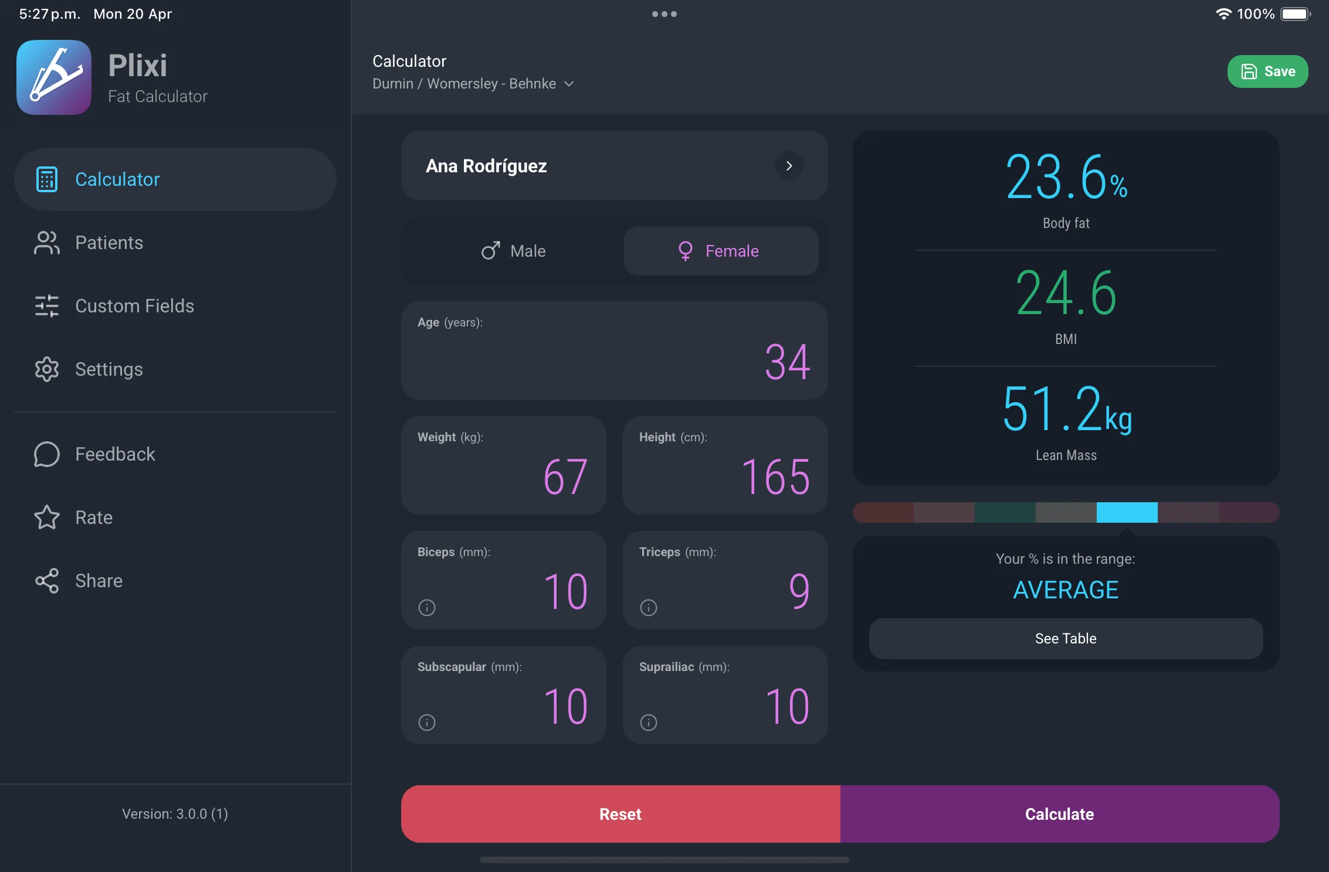This screenshot has height=872, width=1329.
Task: Open the Suprailiac info icon
Action: (649, 723)
